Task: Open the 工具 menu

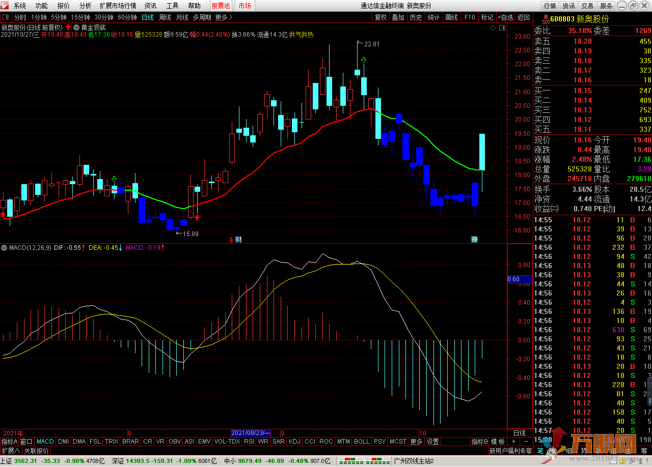Action: click(x=172, y=6)
